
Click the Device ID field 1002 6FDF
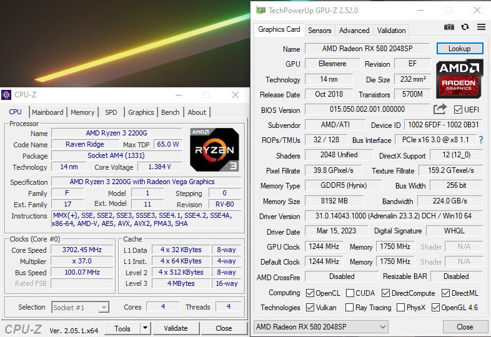tap(443, 125)
